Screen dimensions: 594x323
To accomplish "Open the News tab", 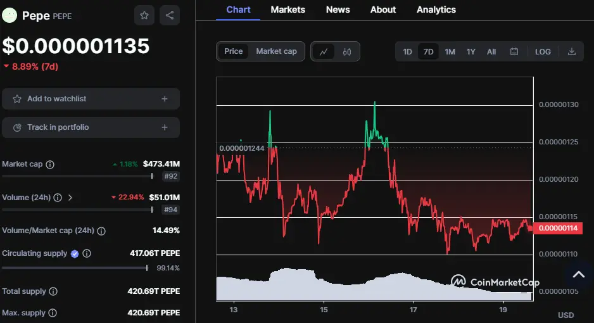I will click(338, 10).
